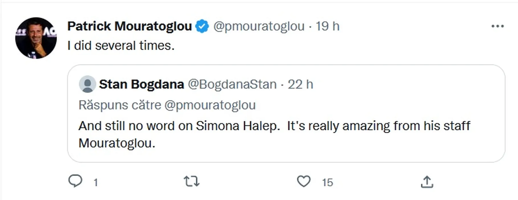Click the blue verified badge
Screen dimensions: 518x200
point(202,26)
